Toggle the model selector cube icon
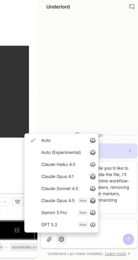138x260 pixels. click(61, 239)
